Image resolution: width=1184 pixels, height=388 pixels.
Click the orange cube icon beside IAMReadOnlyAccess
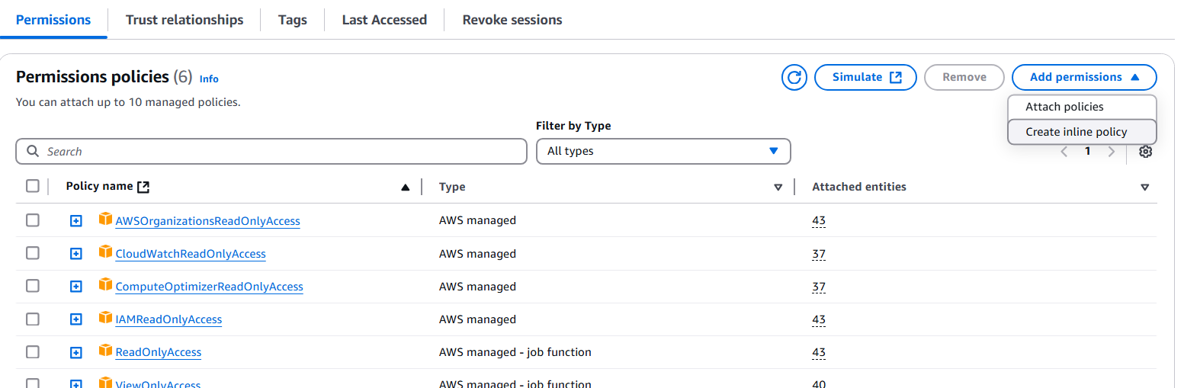tap(105, 318)
